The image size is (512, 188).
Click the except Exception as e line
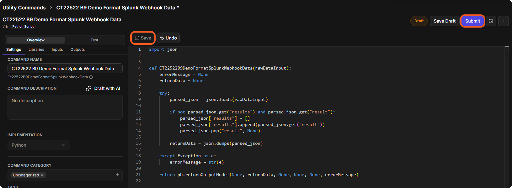[188, 156]
